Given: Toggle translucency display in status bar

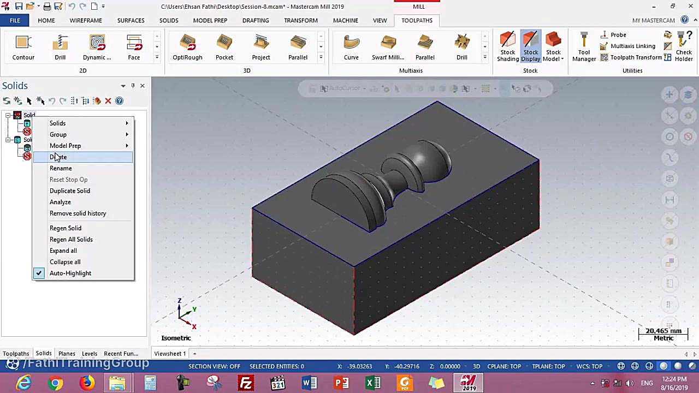Looking at the screenshot, I should [692, 366].
